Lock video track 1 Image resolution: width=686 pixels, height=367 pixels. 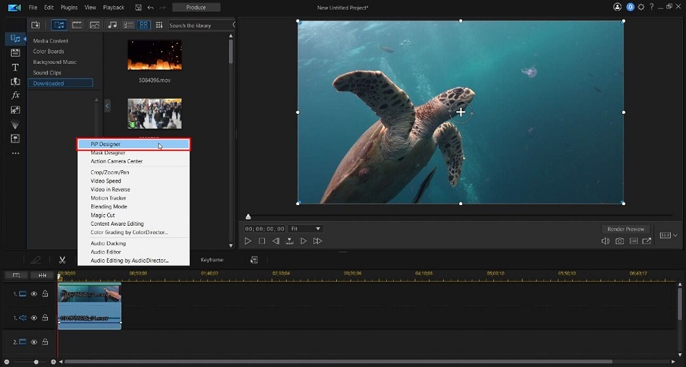(45, 294)
